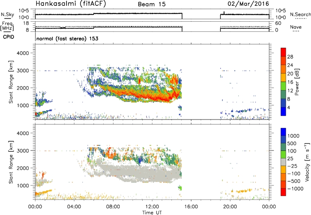Click the "Freq. [MHz]" axis label
The height and width of the screenshot is (215, 311).
click(x=7, y=26)
